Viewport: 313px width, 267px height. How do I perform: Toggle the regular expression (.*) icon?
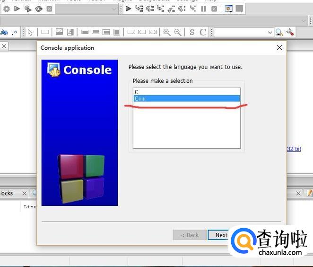14,32
